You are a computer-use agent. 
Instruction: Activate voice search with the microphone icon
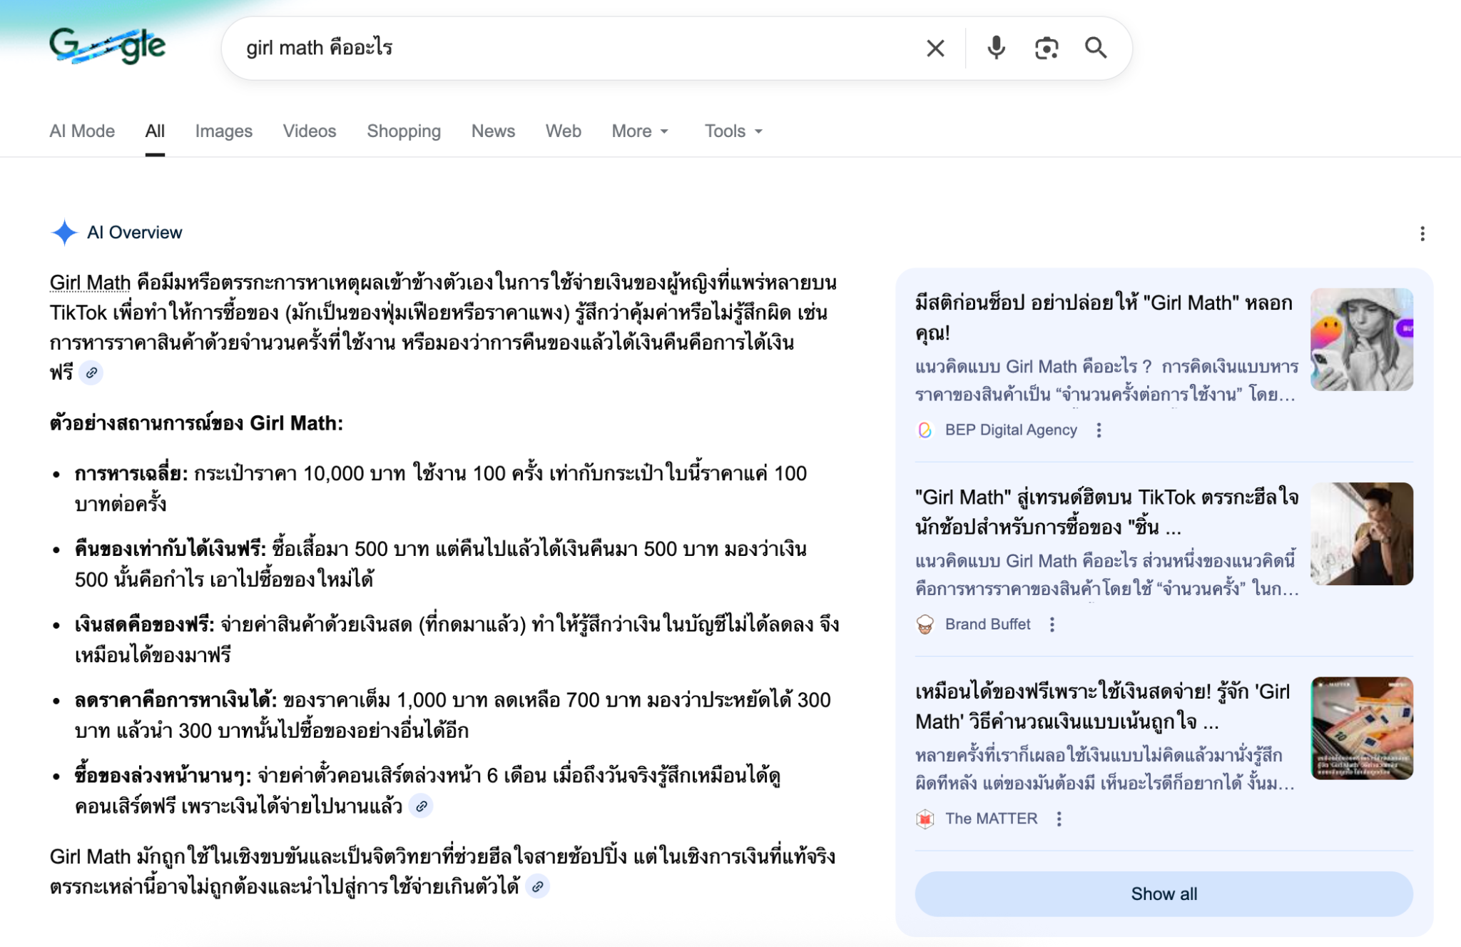pyautogui.click(x=994, y=48)
